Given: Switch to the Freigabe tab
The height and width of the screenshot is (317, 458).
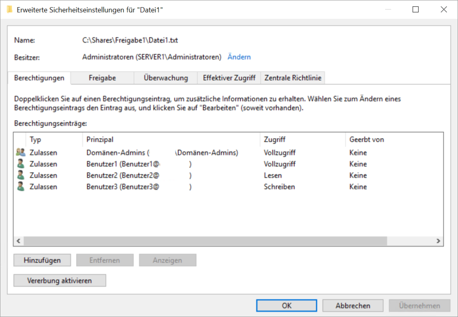Looking at the screenshot, I should [102, 78].
